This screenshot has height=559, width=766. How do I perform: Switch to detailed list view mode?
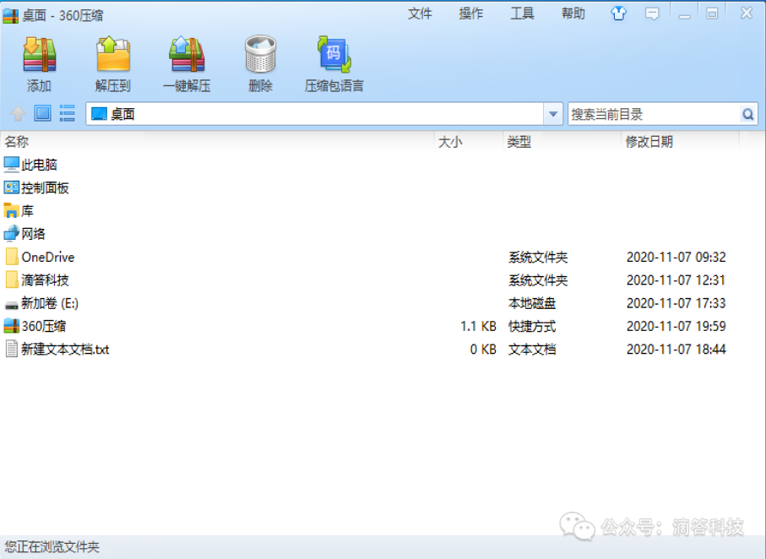(67, 113)
